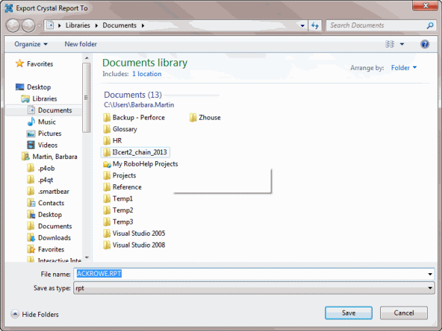Click the sidebar scrollbar down arrow

click(x=87, y=258)
